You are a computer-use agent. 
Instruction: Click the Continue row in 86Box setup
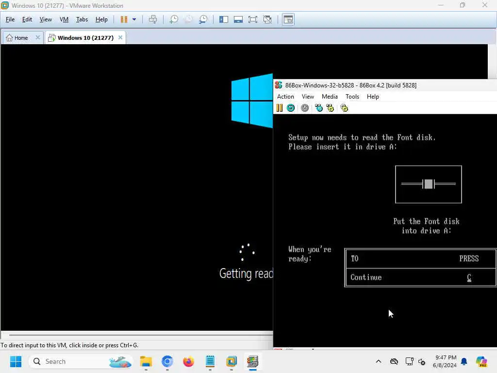tap(421, 277)
